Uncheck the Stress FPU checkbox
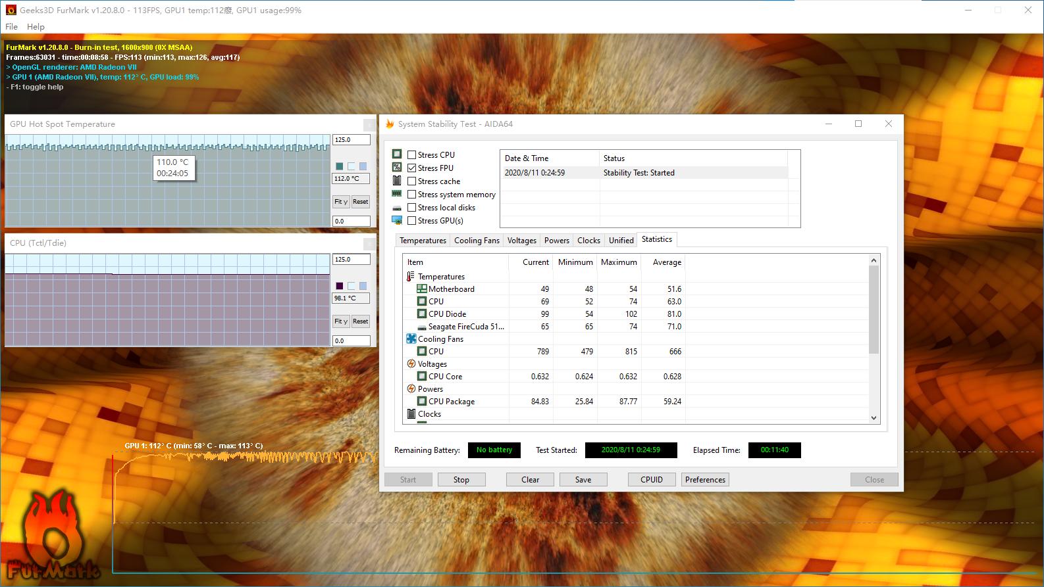Image resolution: width=1044 pixels, height=587 pixels. click(411, 168)
